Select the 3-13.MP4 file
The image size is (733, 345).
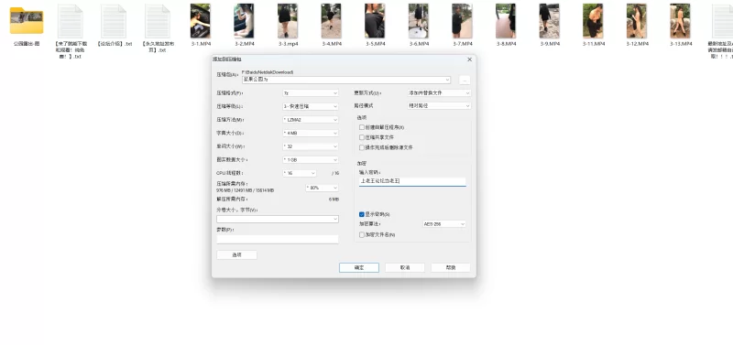pyautogui.click(x=680, y=21)
